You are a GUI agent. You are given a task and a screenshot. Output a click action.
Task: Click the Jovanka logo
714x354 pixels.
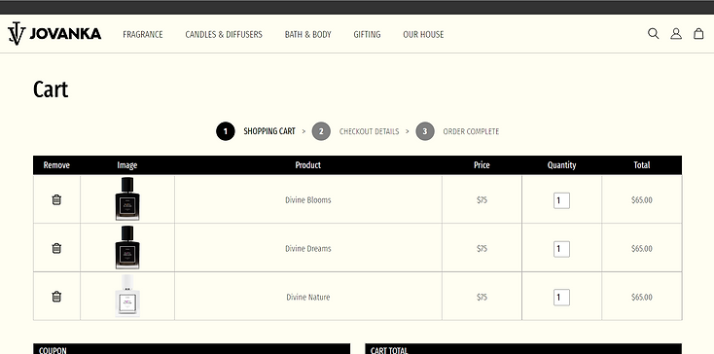point(54,34)
